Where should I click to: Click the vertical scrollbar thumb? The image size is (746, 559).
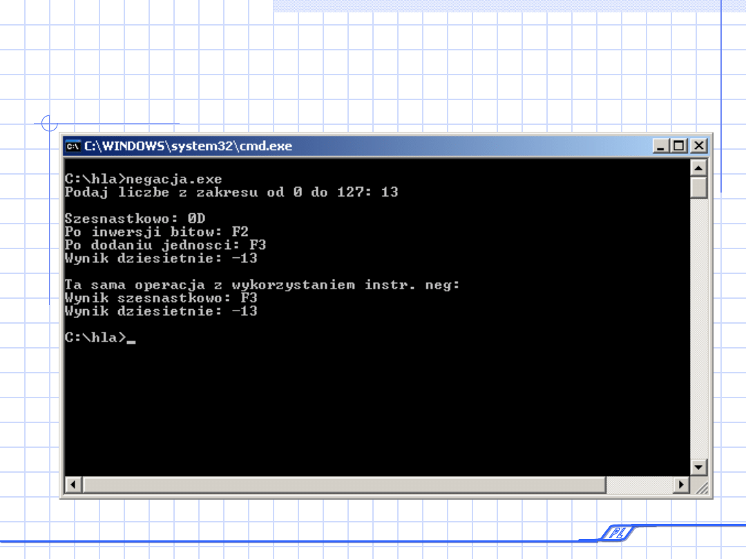pos(699,187)
